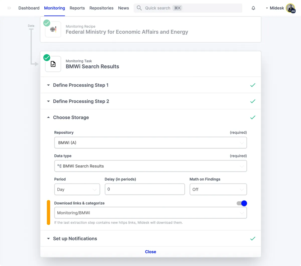Click the Close link
The height and width of the screenshot is (266, 301).
(x=150, y=252)
